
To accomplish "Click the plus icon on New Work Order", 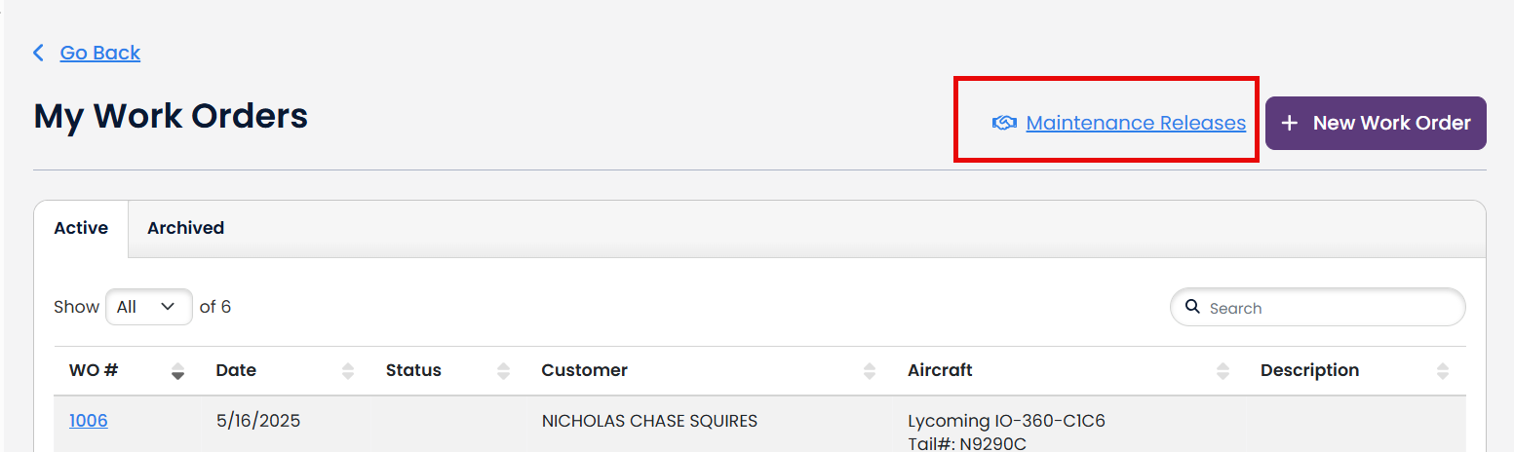I will click(x=1290, y=123).
